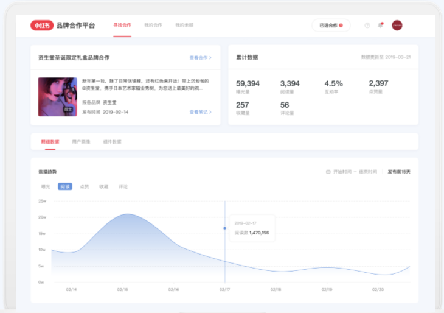Open the help question mark icon

367,26
